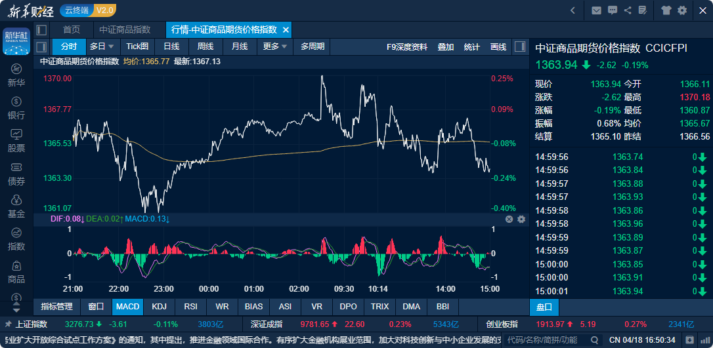Collapse title bar with left chevron

click(573, 10)
